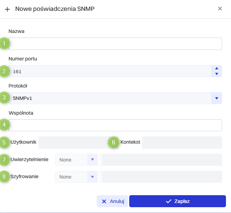Click the Kontekst input field
This screenshot has width=231, height=213.
click(182, 143)
